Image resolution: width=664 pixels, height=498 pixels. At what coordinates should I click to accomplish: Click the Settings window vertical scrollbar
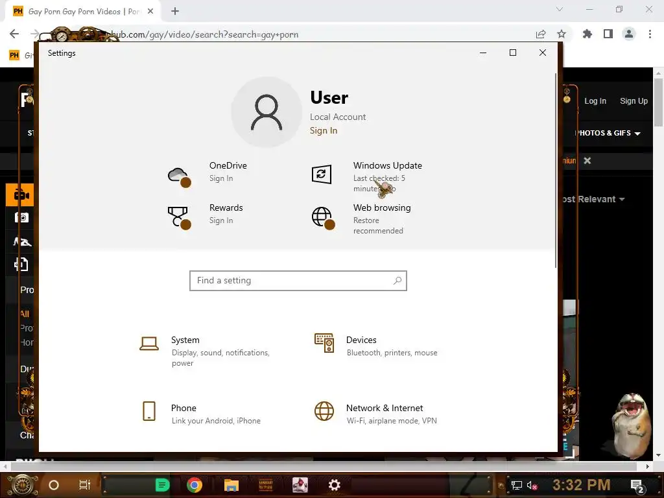(x=556, y=170)
